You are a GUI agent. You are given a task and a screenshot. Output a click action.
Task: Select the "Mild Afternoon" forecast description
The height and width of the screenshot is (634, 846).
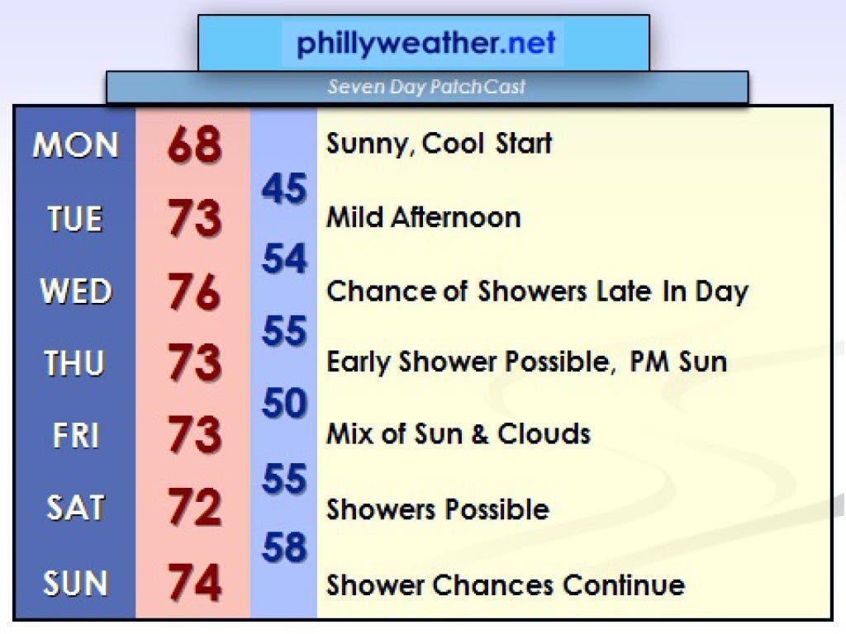424,218
